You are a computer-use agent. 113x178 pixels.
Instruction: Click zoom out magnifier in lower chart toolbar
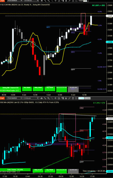click(x=52, y=98)
